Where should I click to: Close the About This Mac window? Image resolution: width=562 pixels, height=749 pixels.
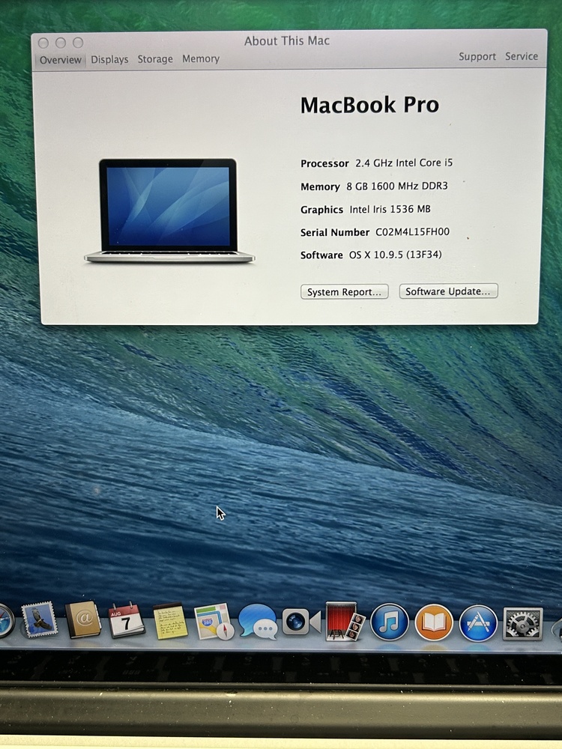[43, 43]
